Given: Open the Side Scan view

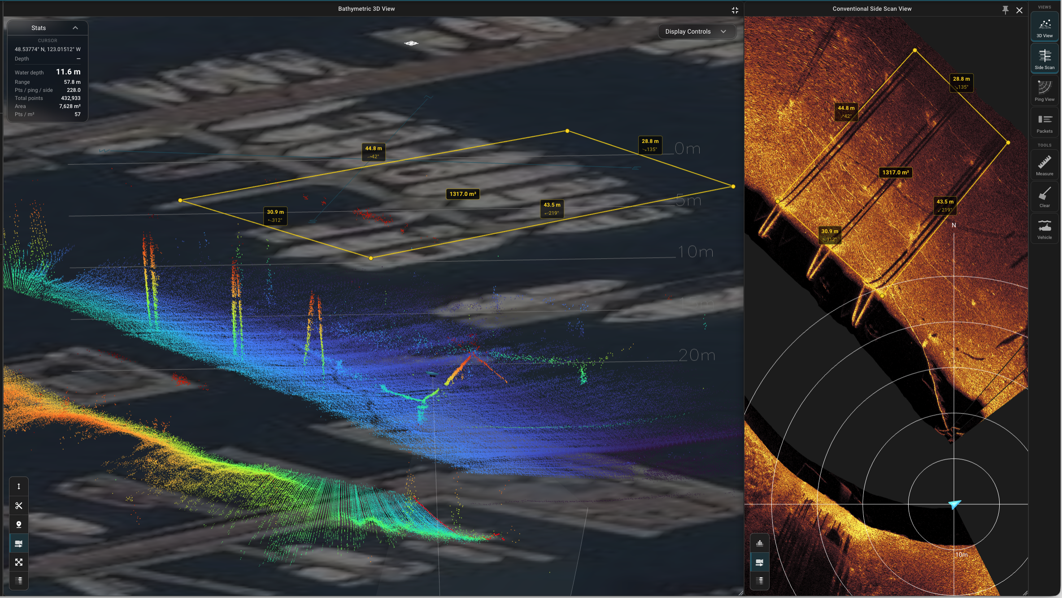Looking at the screenshot, I should click(1045, 59).
